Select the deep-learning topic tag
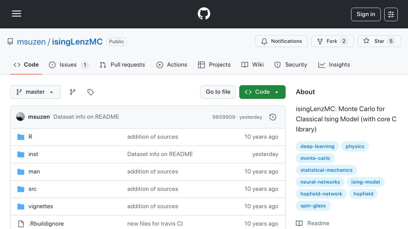 pos(317,146)
